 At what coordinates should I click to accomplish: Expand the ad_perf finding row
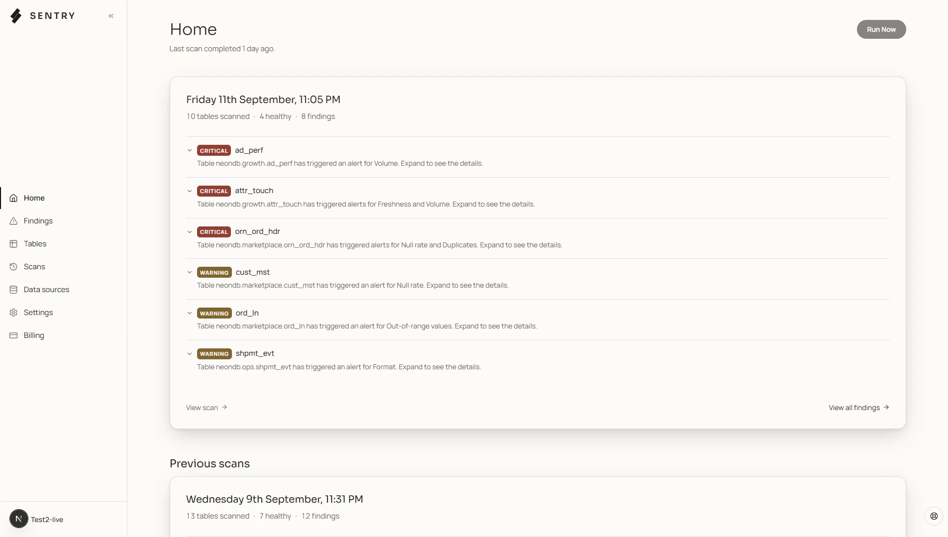537,157
